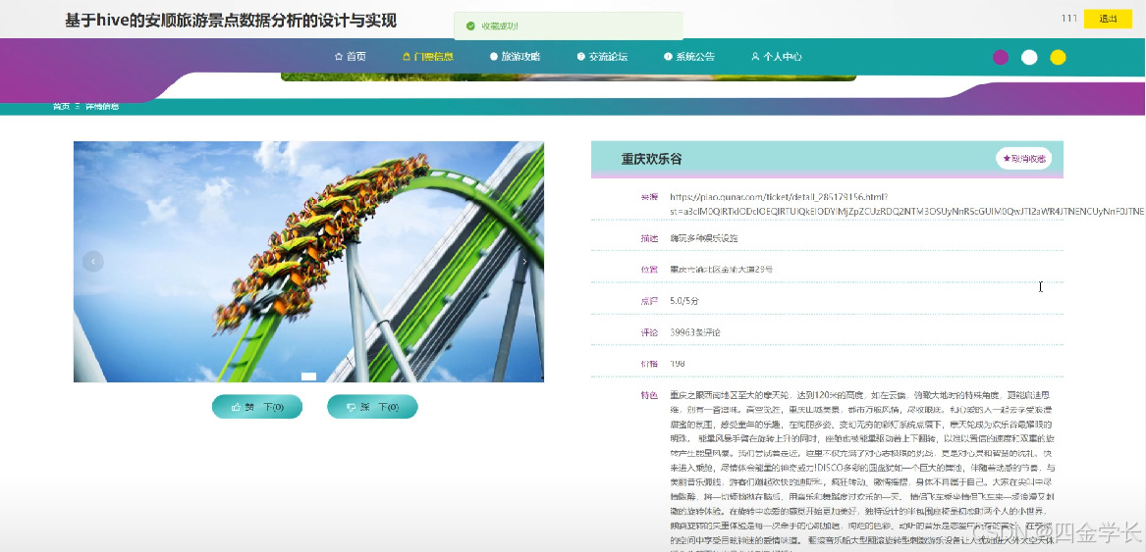Click the 收藏成功 success notification
Viewport: 1146px width, 552px height.
coord(569,26)
